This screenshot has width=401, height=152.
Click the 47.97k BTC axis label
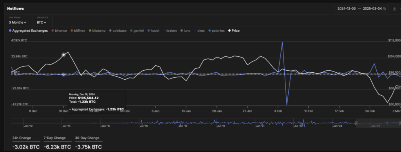coord(19,41)
